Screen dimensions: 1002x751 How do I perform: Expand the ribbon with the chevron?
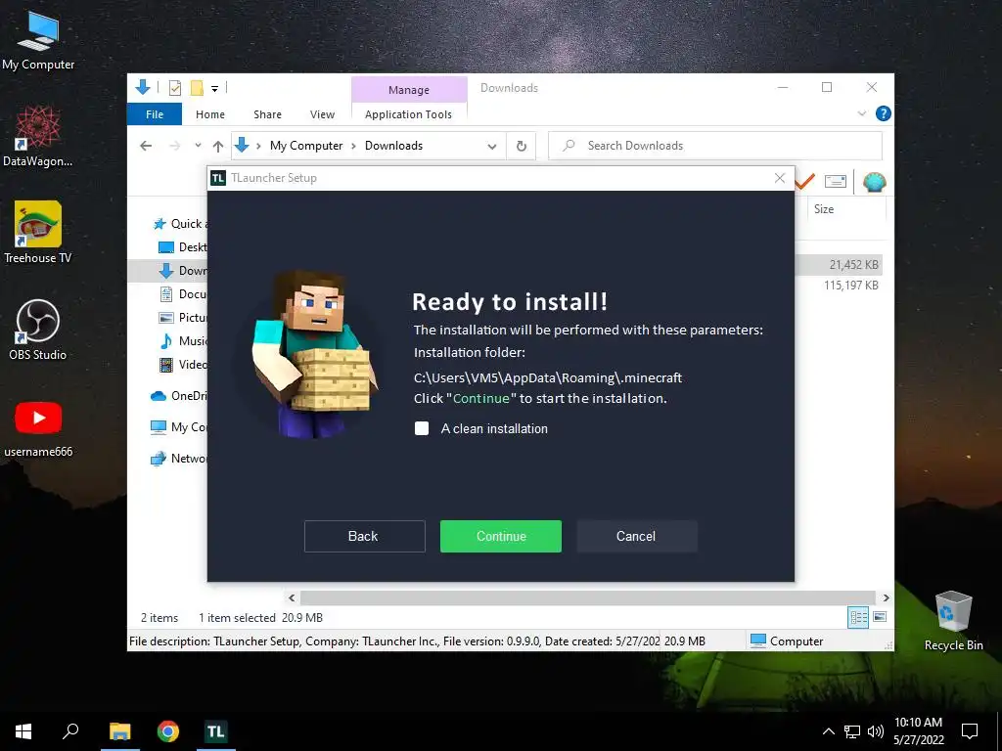pyautogui.click(x=861, y=113)
